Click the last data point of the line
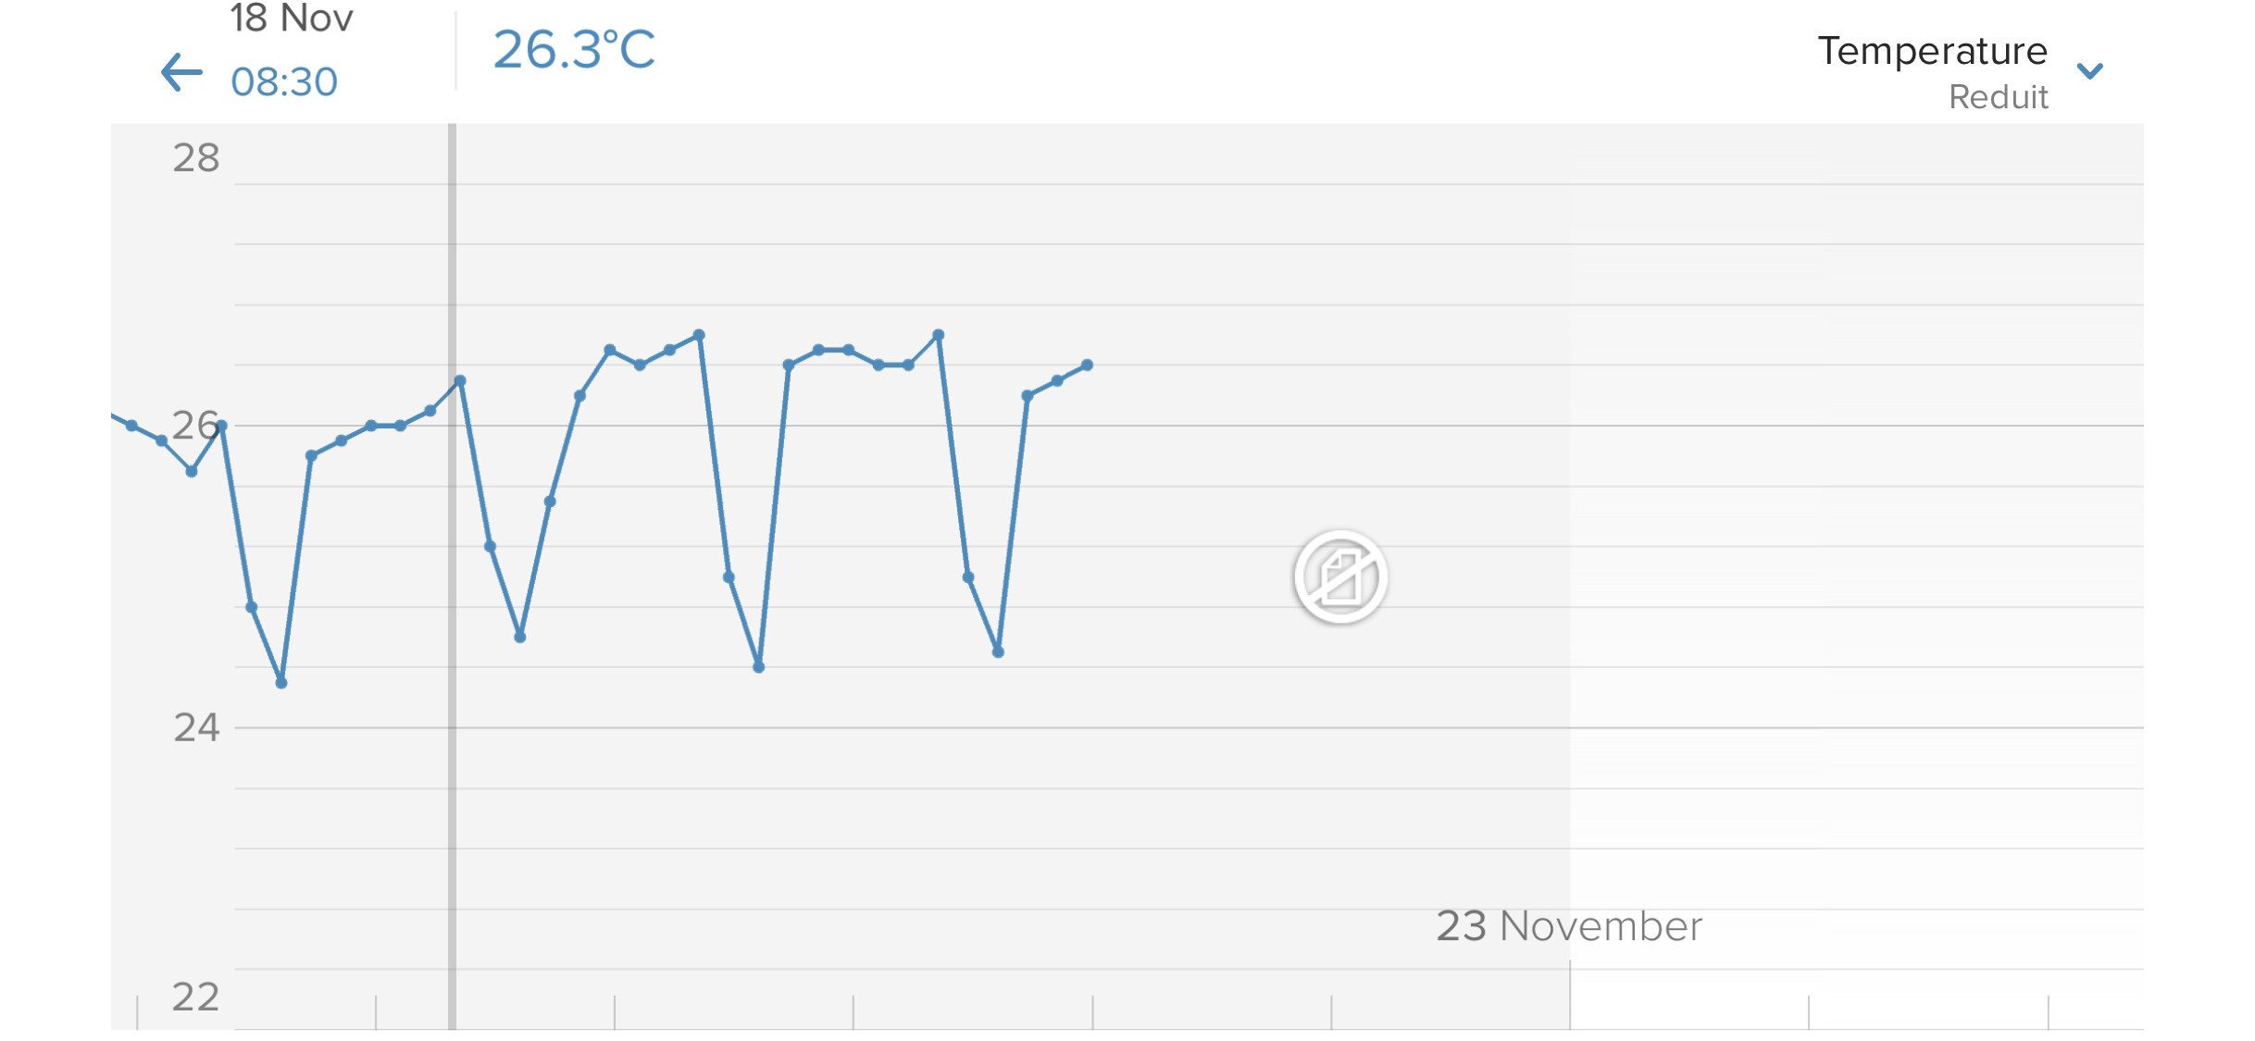The image size is (2255, 1041). click(x=1088, y=366)
